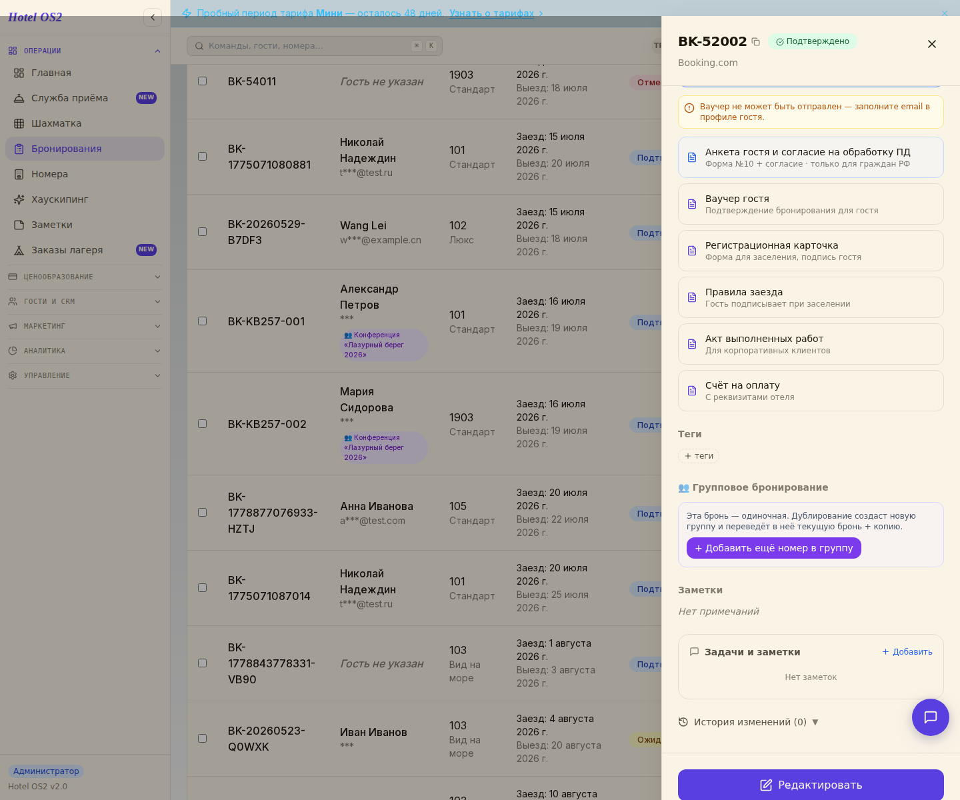Expand Аналитика section
This screenshot has height=800, width=960.
(x=85, y=351)
